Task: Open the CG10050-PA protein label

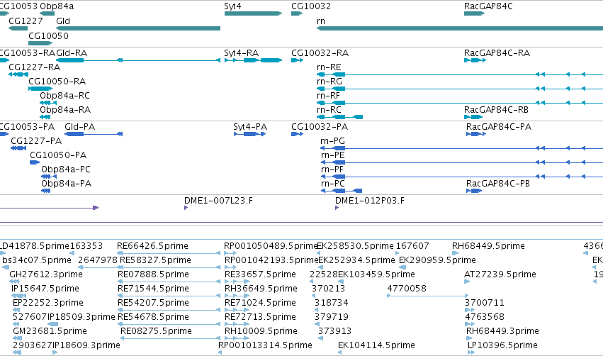Action: pyautogui.click(x=58, y=155)
